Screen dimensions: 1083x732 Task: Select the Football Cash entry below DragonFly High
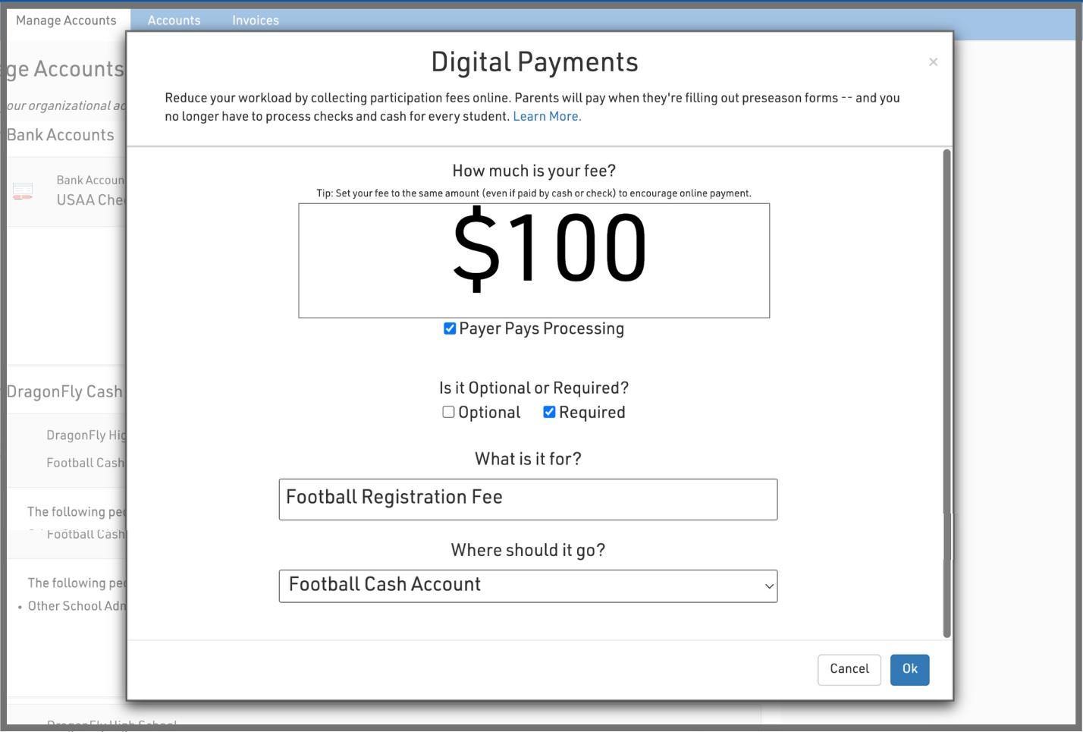85,463
